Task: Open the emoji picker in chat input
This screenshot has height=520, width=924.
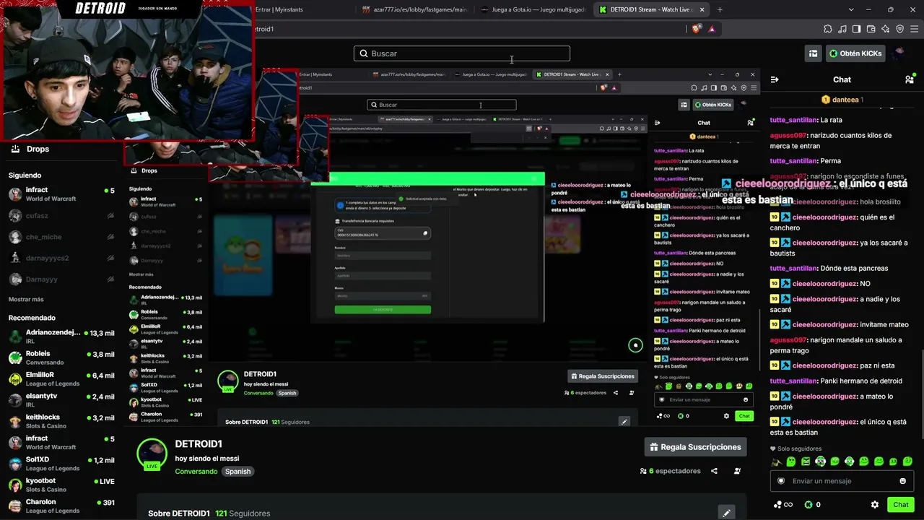Action: (902, 481)
